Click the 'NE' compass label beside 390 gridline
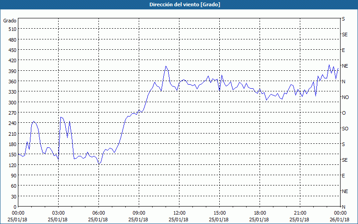The width and height of the screenshot is (358, 224). (345, 66)
